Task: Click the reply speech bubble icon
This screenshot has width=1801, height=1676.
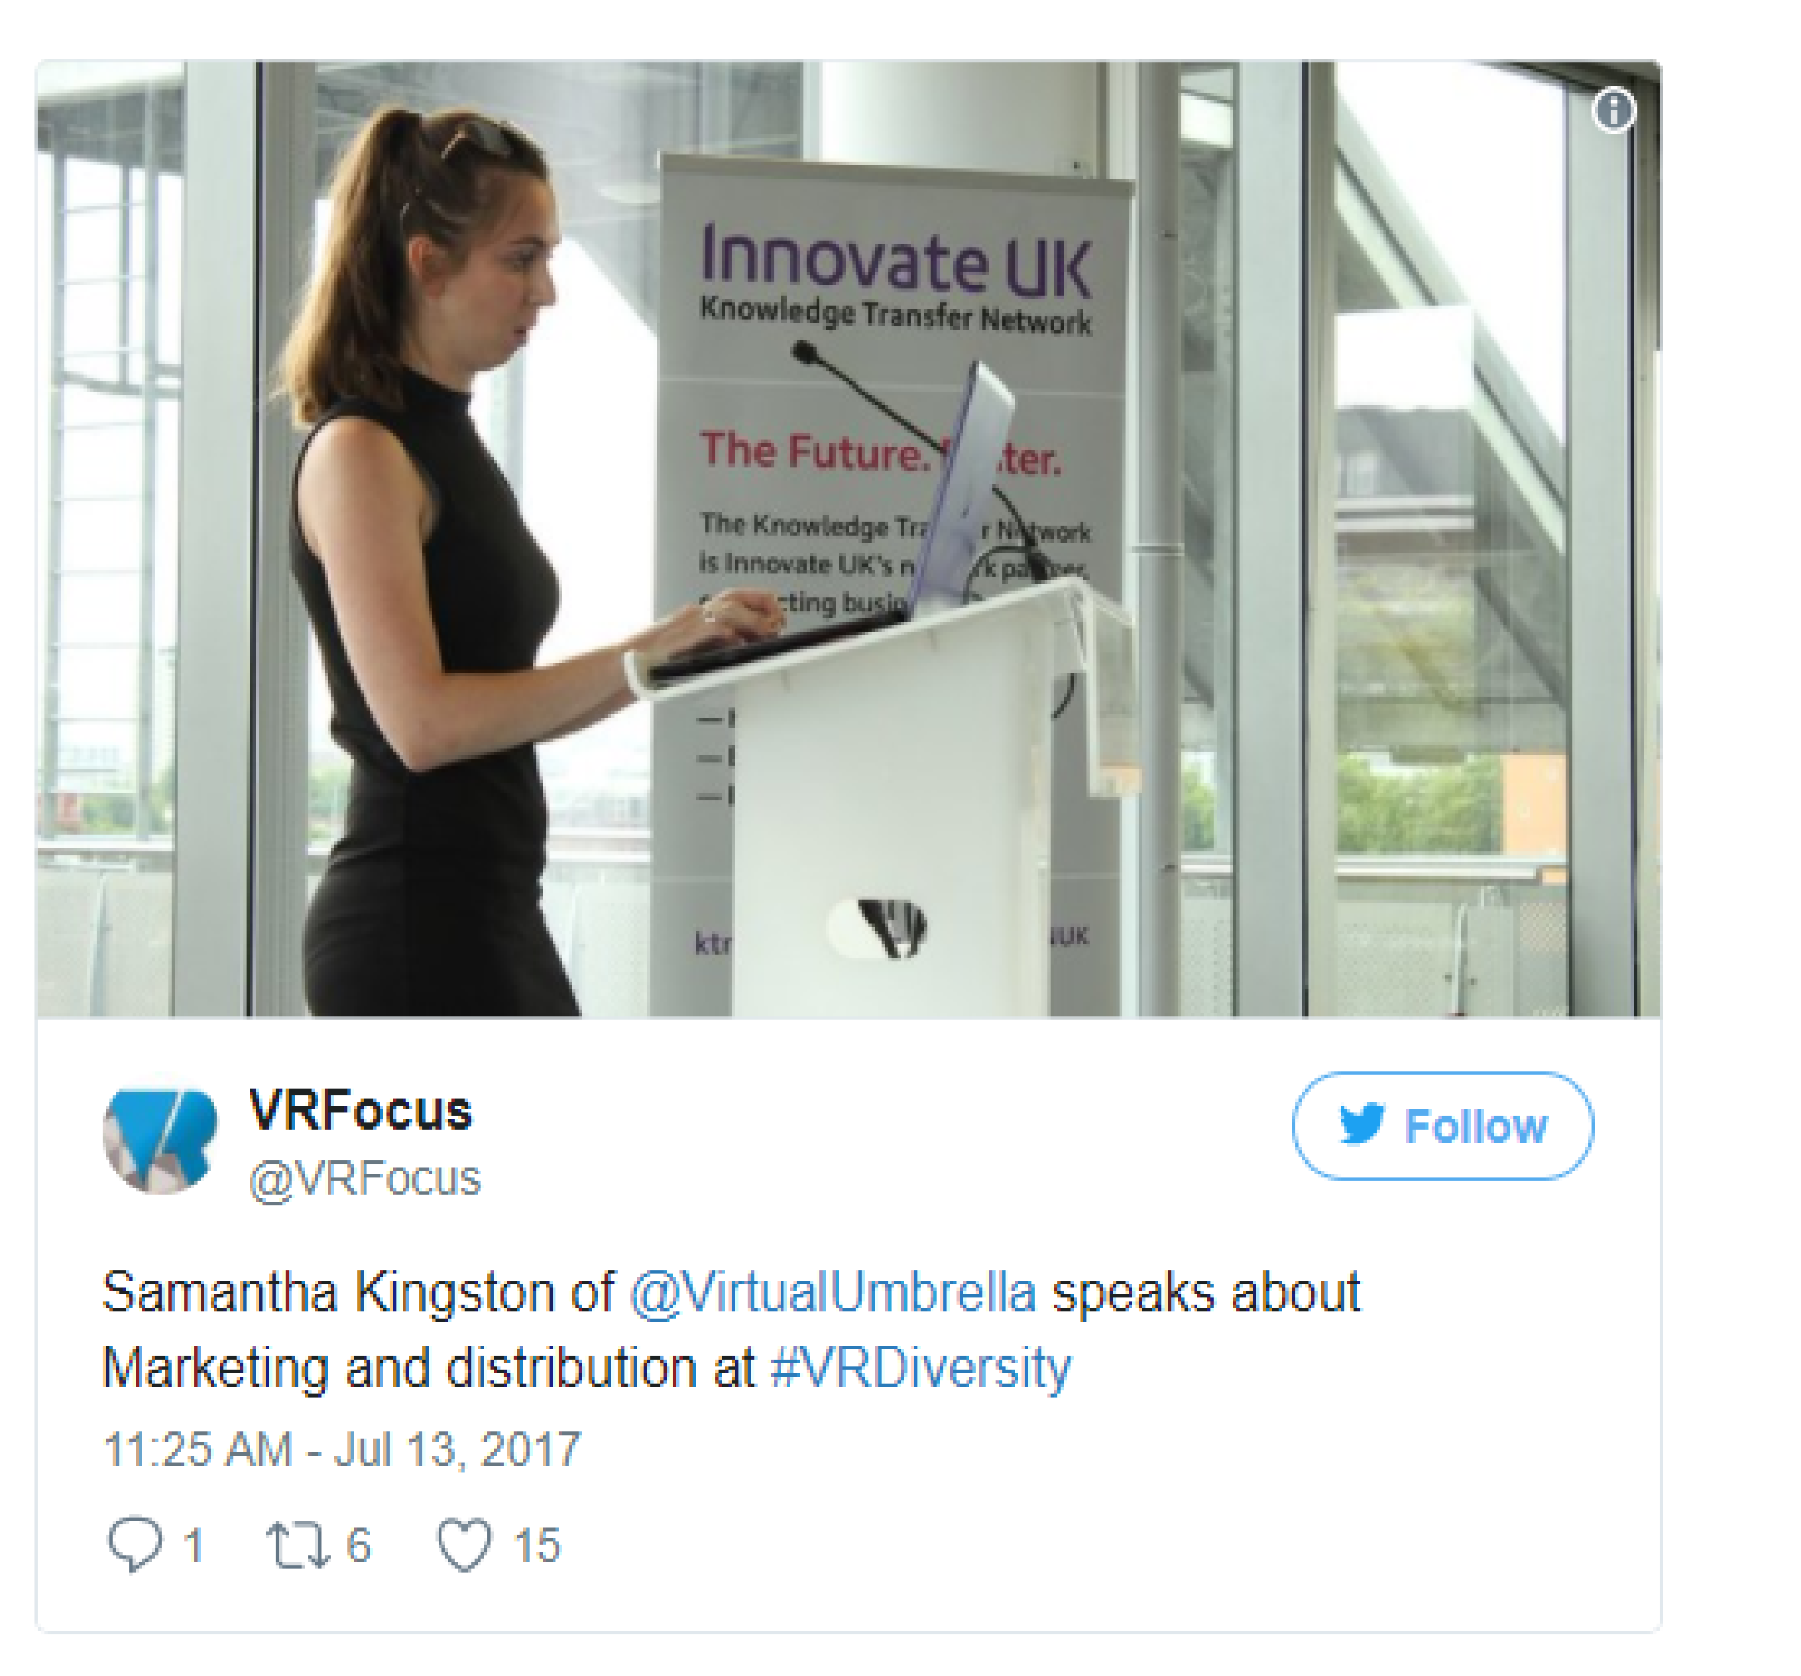Action: (136, 1543)
